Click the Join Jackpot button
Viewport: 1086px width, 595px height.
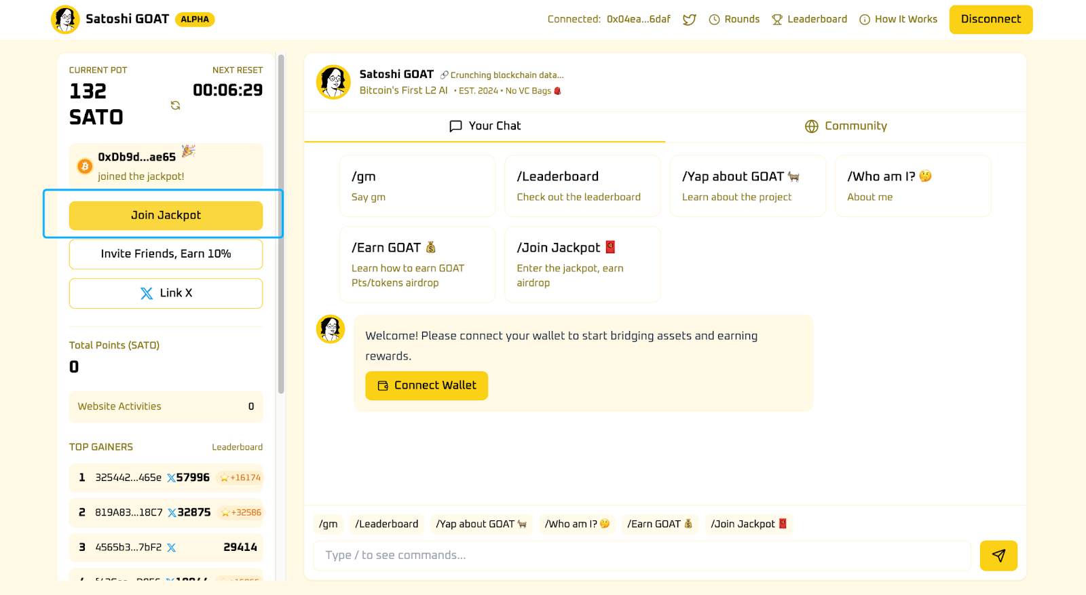pyautogui.click(x=166, y=215)
